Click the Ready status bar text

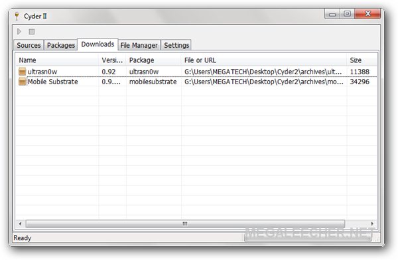[x=23, y=238]
